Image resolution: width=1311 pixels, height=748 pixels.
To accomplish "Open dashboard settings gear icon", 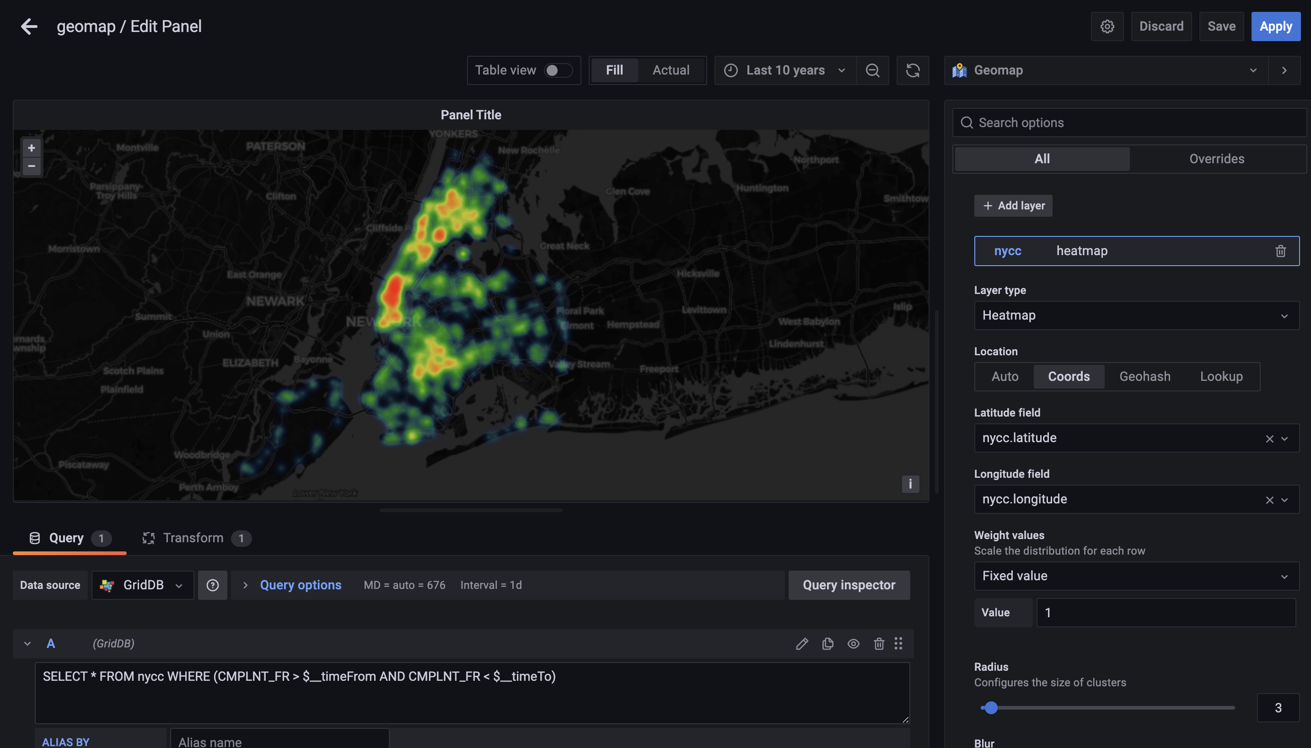I will [x=1107, y=26].
